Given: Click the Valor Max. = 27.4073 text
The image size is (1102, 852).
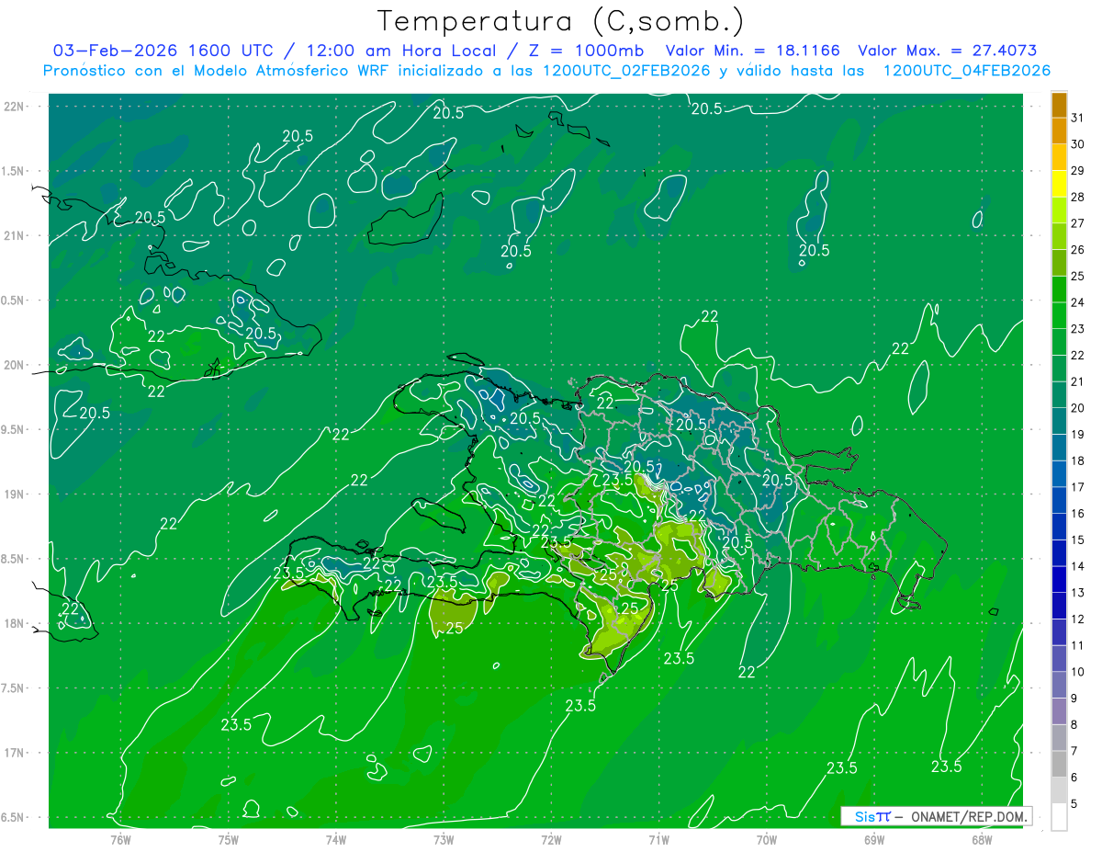Looking at the screenshot, I should (947, 51).
